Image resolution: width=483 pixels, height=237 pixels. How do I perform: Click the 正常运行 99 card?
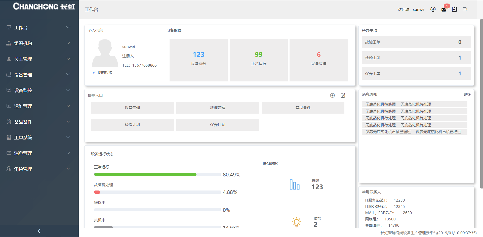pos(259,60)
